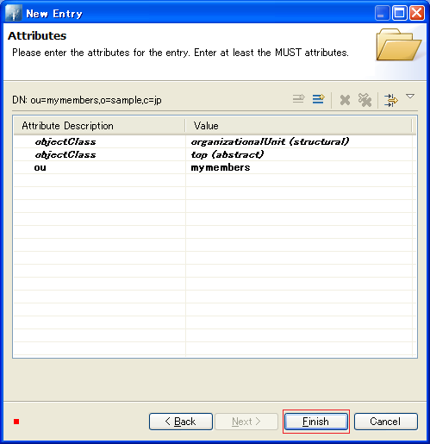Viewport: 430px width, 444px height.
Task: Click the single-X Delete Value icon
Action: 345,100
